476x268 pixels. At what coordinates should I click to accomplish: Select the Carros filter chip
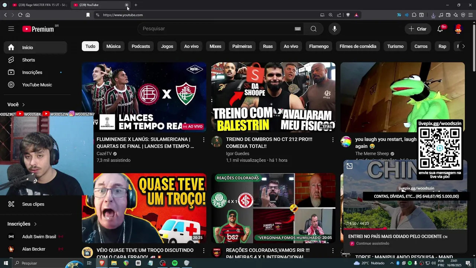(x=421, y=46)
